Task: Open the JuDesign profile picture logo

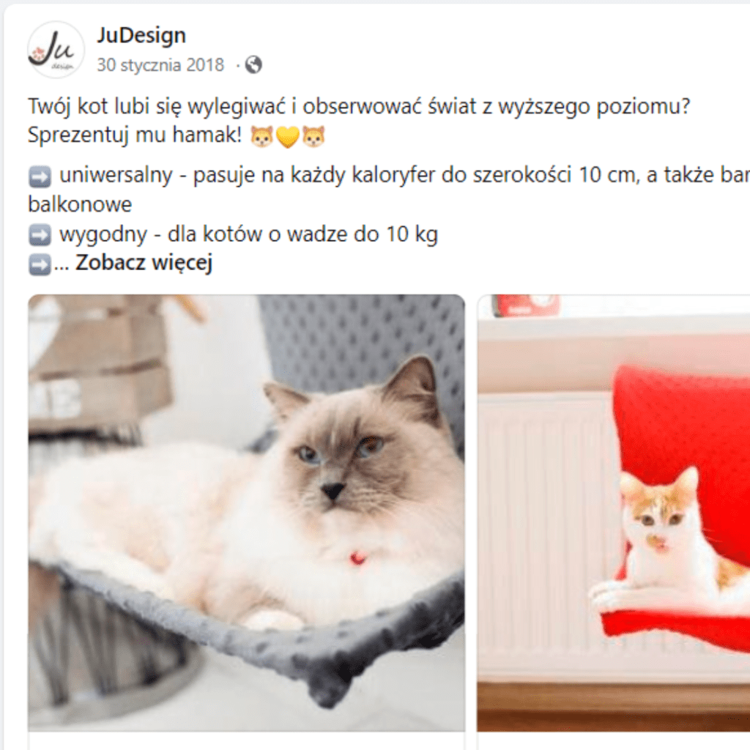Action: tap(56, 50)
